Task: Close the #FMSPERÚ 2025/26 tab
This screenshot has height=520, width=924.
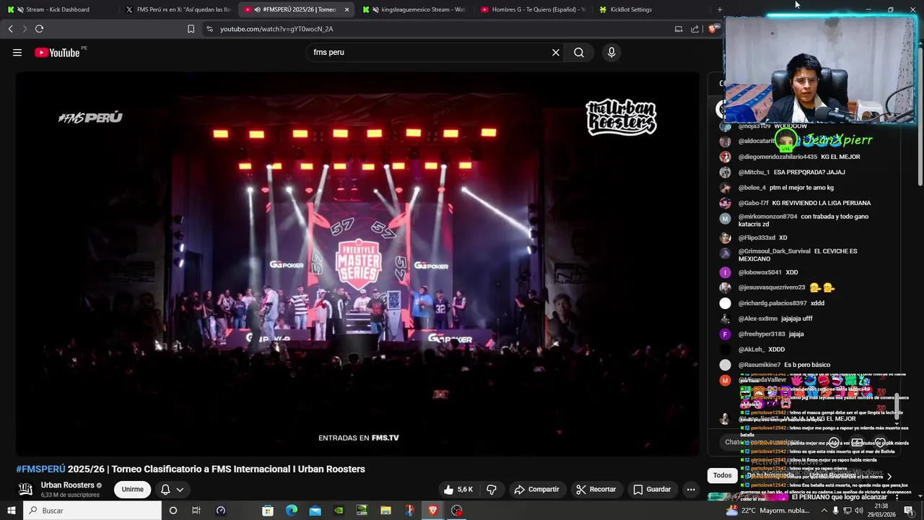Action: (x=346, y=9)
